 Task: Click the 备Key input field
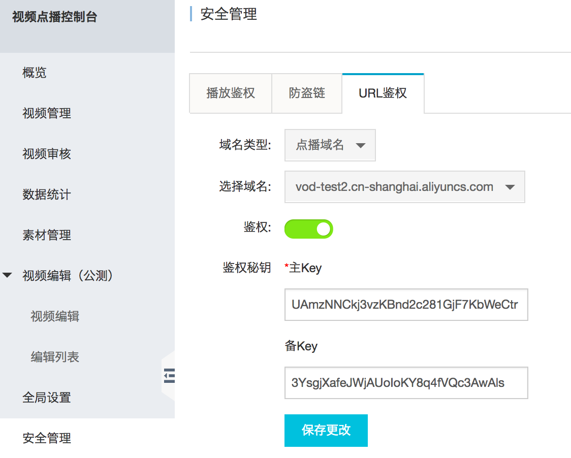pos(406,383)
